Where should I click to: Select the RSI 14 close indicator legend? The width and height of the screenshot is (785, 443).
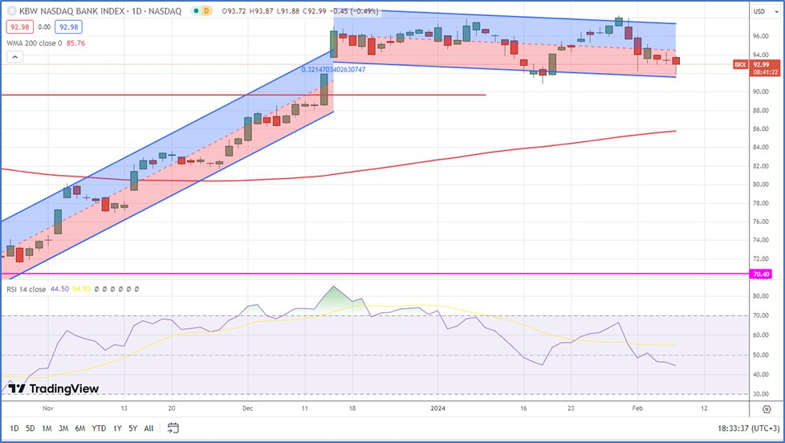coord(26,290)
